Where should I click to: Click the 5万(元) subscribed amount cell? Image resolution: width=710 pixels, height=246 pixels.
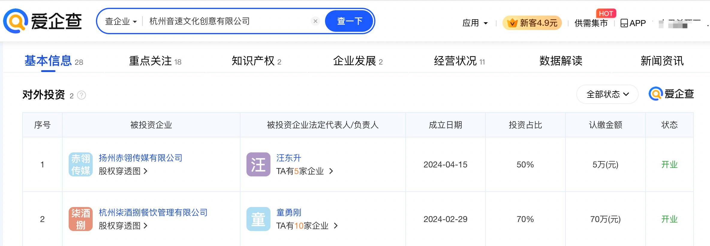click(x=605, y=164)
